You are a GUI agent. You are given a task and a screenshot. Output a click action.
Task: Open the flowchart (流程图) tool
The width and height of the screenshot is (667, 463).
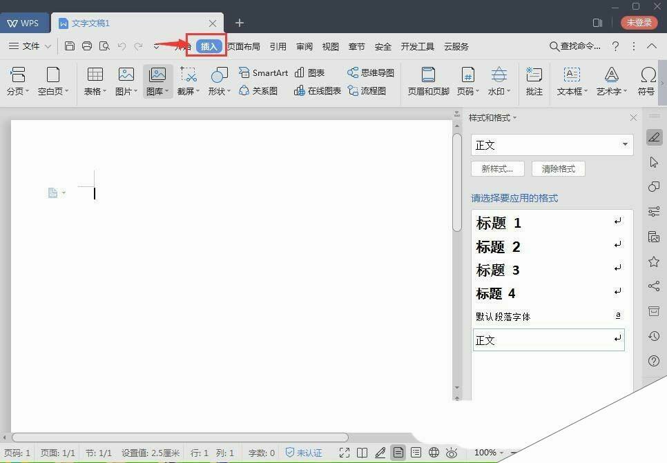(x=367, y=90)
